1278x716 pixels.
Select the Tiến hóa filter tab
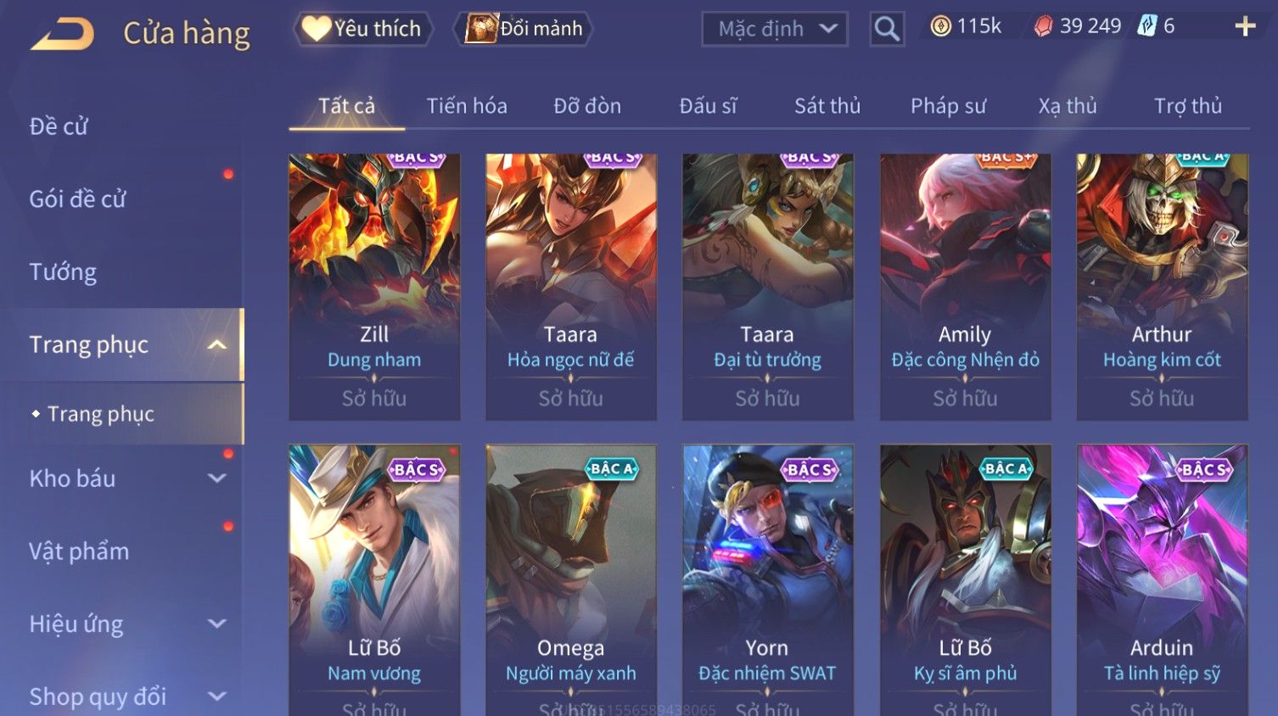[467, 106]
